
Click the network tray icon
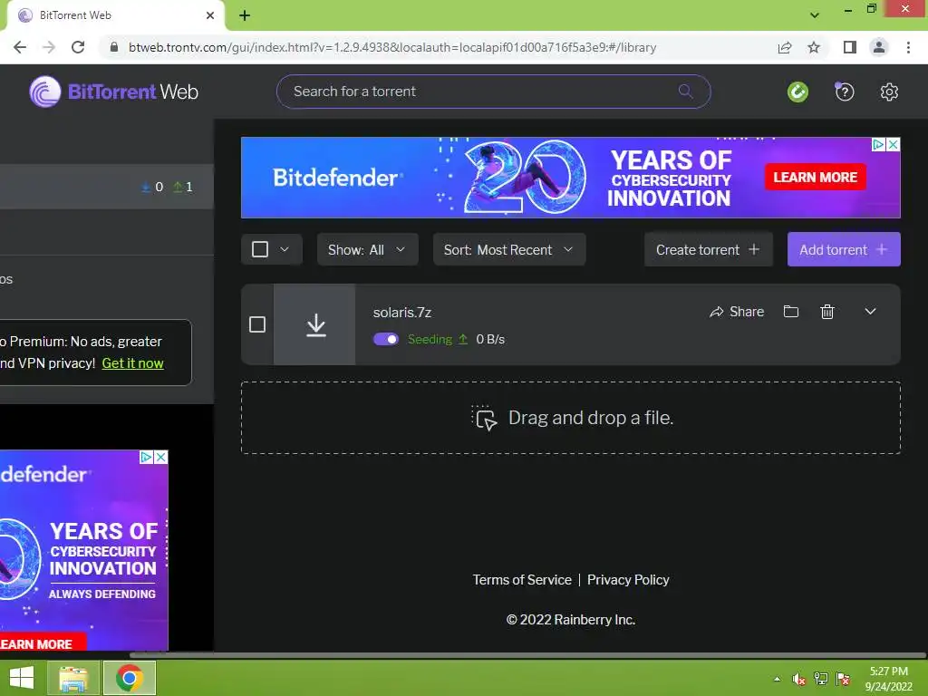821,679
